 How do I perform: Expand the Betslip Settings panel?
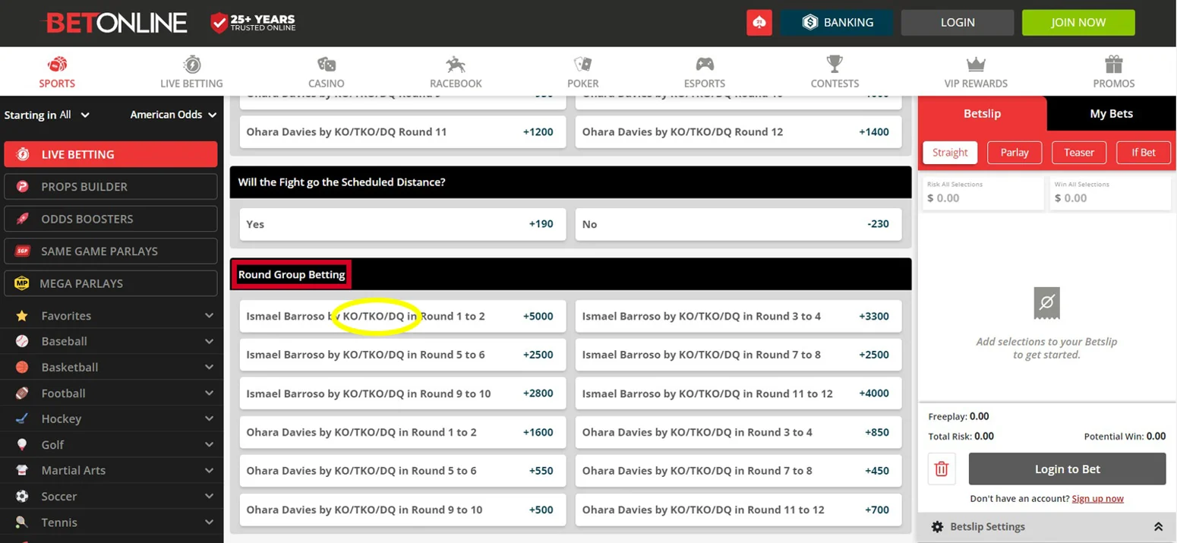(1158, 526)
